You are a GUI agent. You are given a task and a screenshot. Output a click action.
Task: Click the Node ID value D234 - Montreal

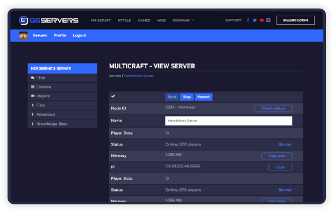[180, 107]
